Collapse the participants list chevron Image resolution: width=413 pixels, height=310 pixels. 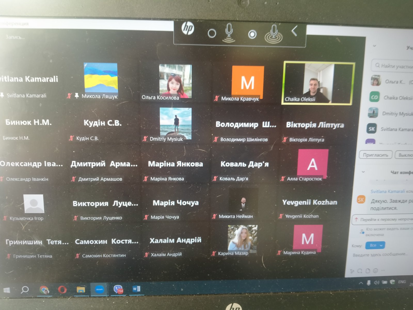(374, 46)
